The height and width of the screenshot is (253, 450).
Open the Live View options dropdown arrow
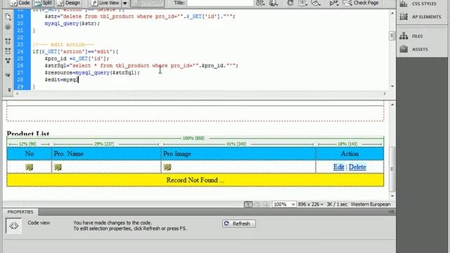(x=125, y=3)
